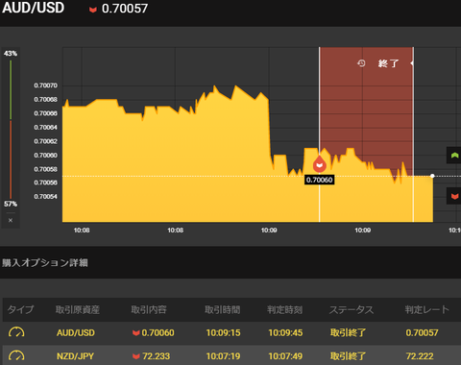Click the 57% label on sentiment bar
Image resolution: width=461 pixels, height=365 pixels.
[x=11, y=204]
